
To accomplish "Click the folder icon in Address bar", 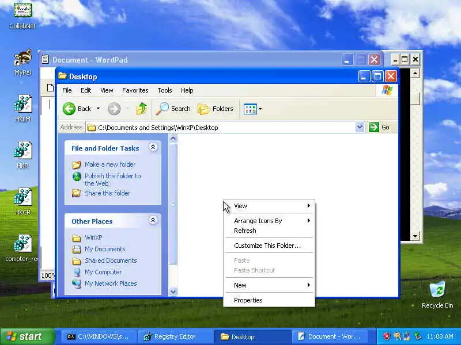I will click(92, 127).
